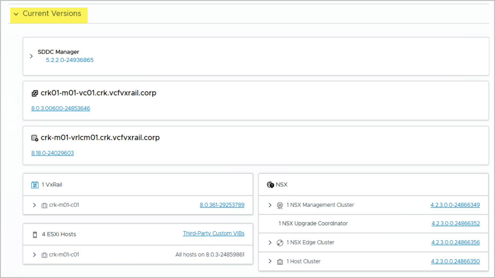Click the VxRail icon
The height and width of the screenshot is (278, 495).
[35, 185]
